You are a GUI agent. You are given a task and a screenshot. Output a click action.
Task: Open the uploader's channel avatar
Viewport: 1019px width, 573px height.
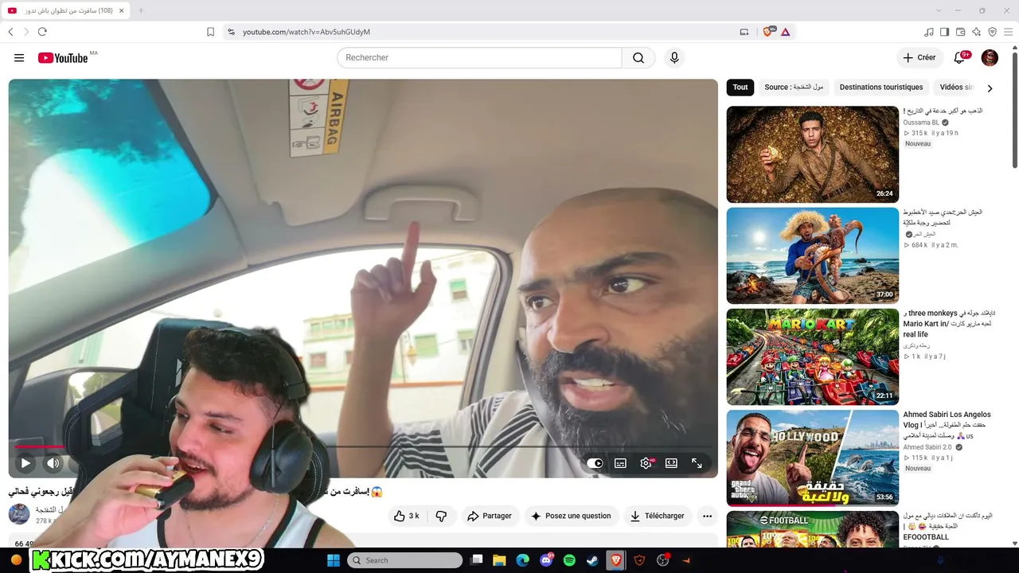(19, 513)
